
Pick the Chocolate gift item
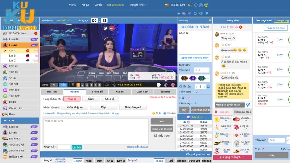point(237,119)
